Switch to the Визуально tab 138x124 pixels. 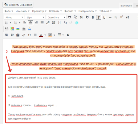pyautogui.click(x=126, y=6)
